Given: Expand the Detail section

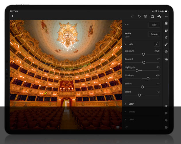Looking at the screenshot, I should coord(125,120).
